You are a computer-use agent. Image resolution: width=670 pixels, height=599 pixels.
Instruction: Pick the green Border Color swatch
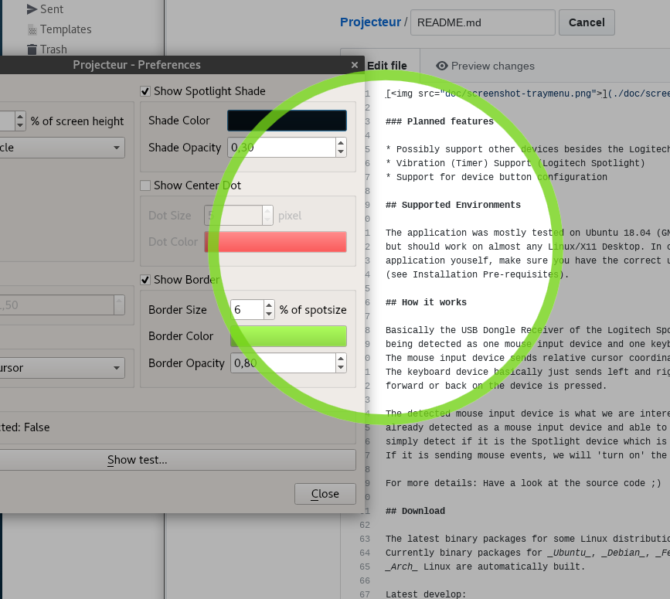288,336
